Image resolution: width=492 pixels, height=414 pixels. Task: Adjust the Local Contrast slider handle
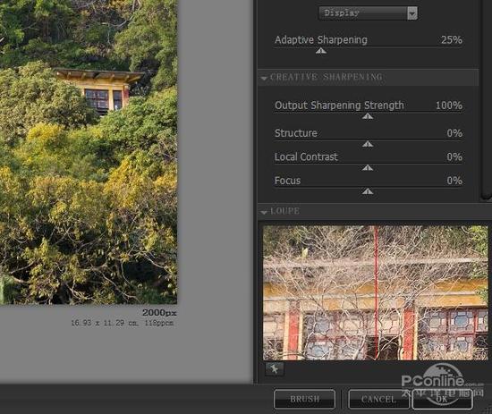pos(368,168)
